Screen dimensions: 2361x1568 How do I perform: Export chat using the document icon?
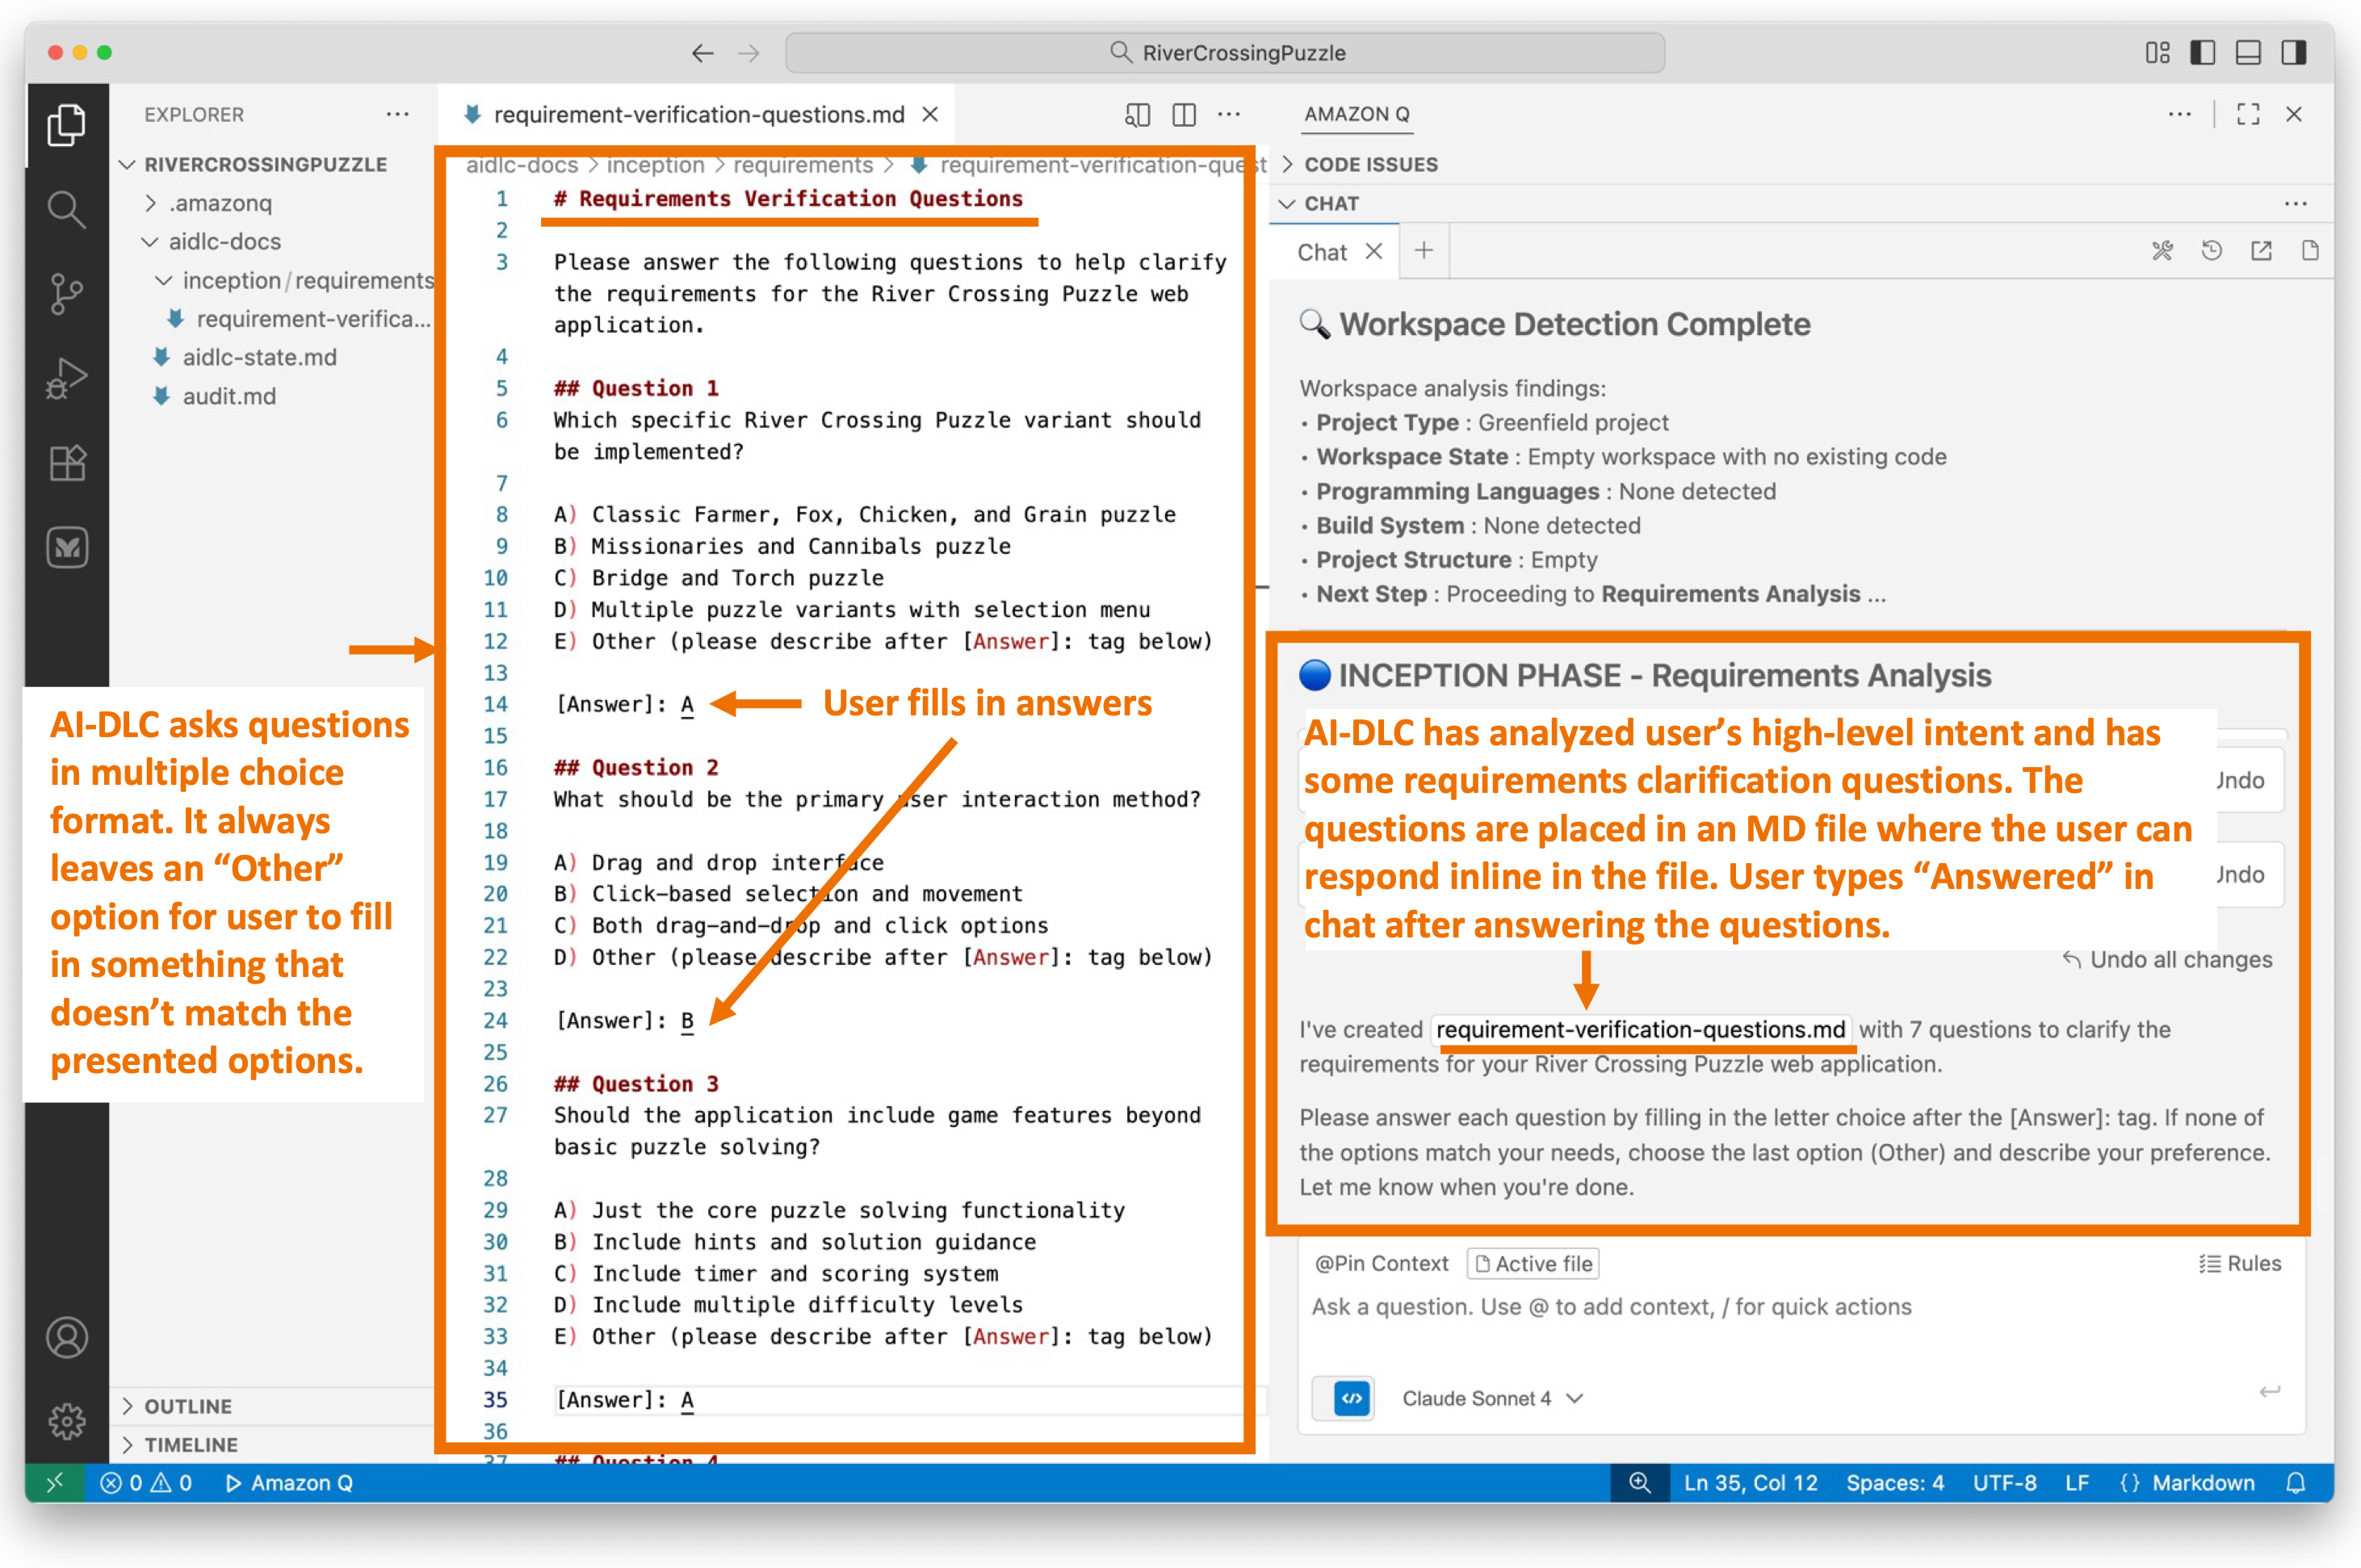click(2311, 251)
